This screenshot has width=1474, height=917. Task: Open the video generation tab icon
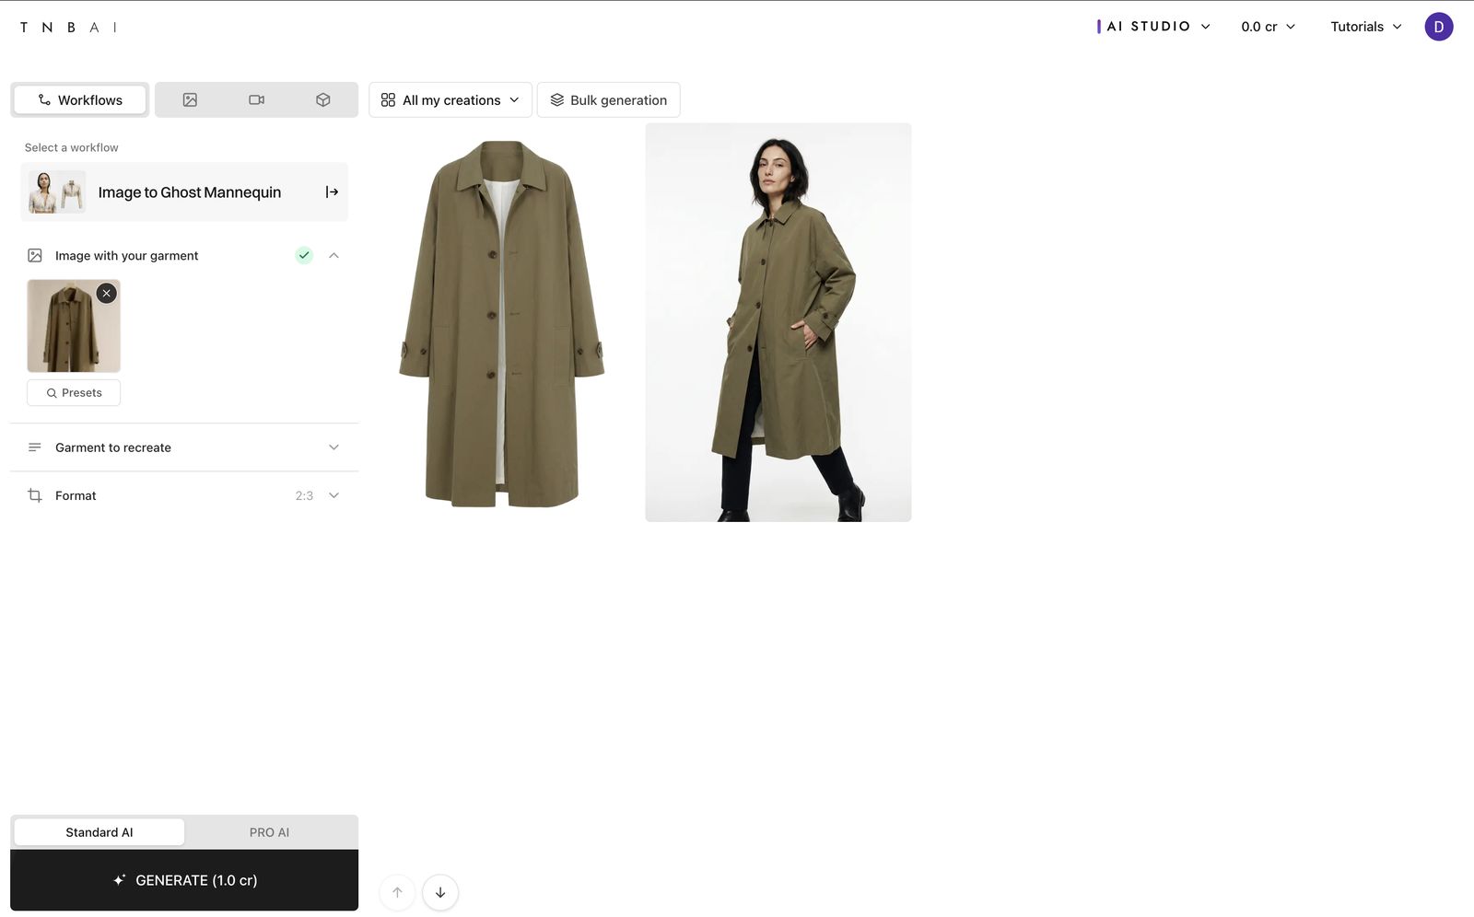pos(257,99)
